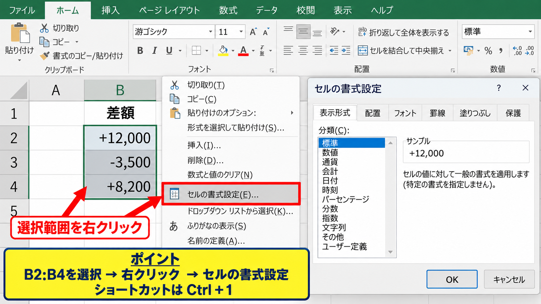Screen dimensions: 541x304
Task: Click the decrease decimal icon
Action: coord(530,50)
